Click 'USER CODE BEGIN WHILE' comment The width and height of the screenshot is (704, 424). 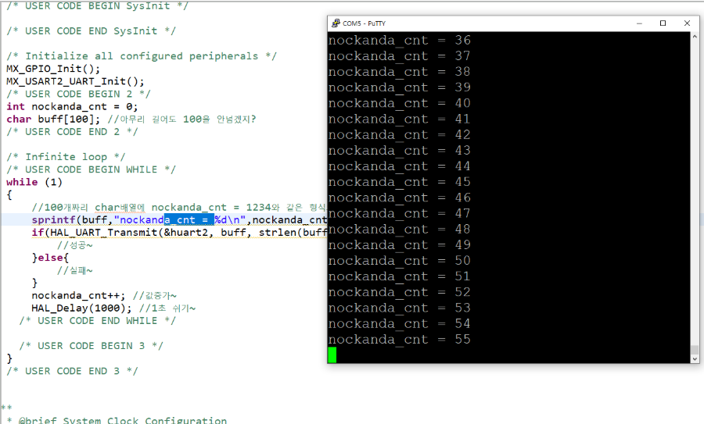(x=91, y=169)
